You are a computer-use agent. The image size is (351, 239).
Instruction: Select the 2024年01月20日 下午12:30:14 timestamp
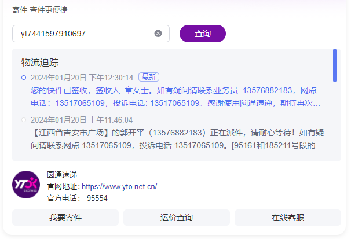coord(82,78)
